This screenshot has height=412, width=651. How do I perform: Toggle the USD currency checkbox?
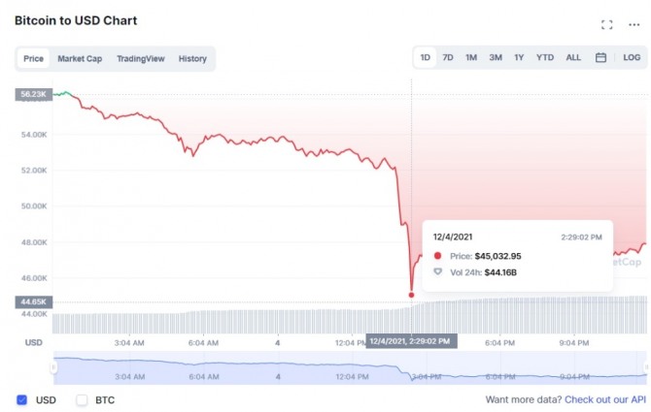(x=22, y=400)
